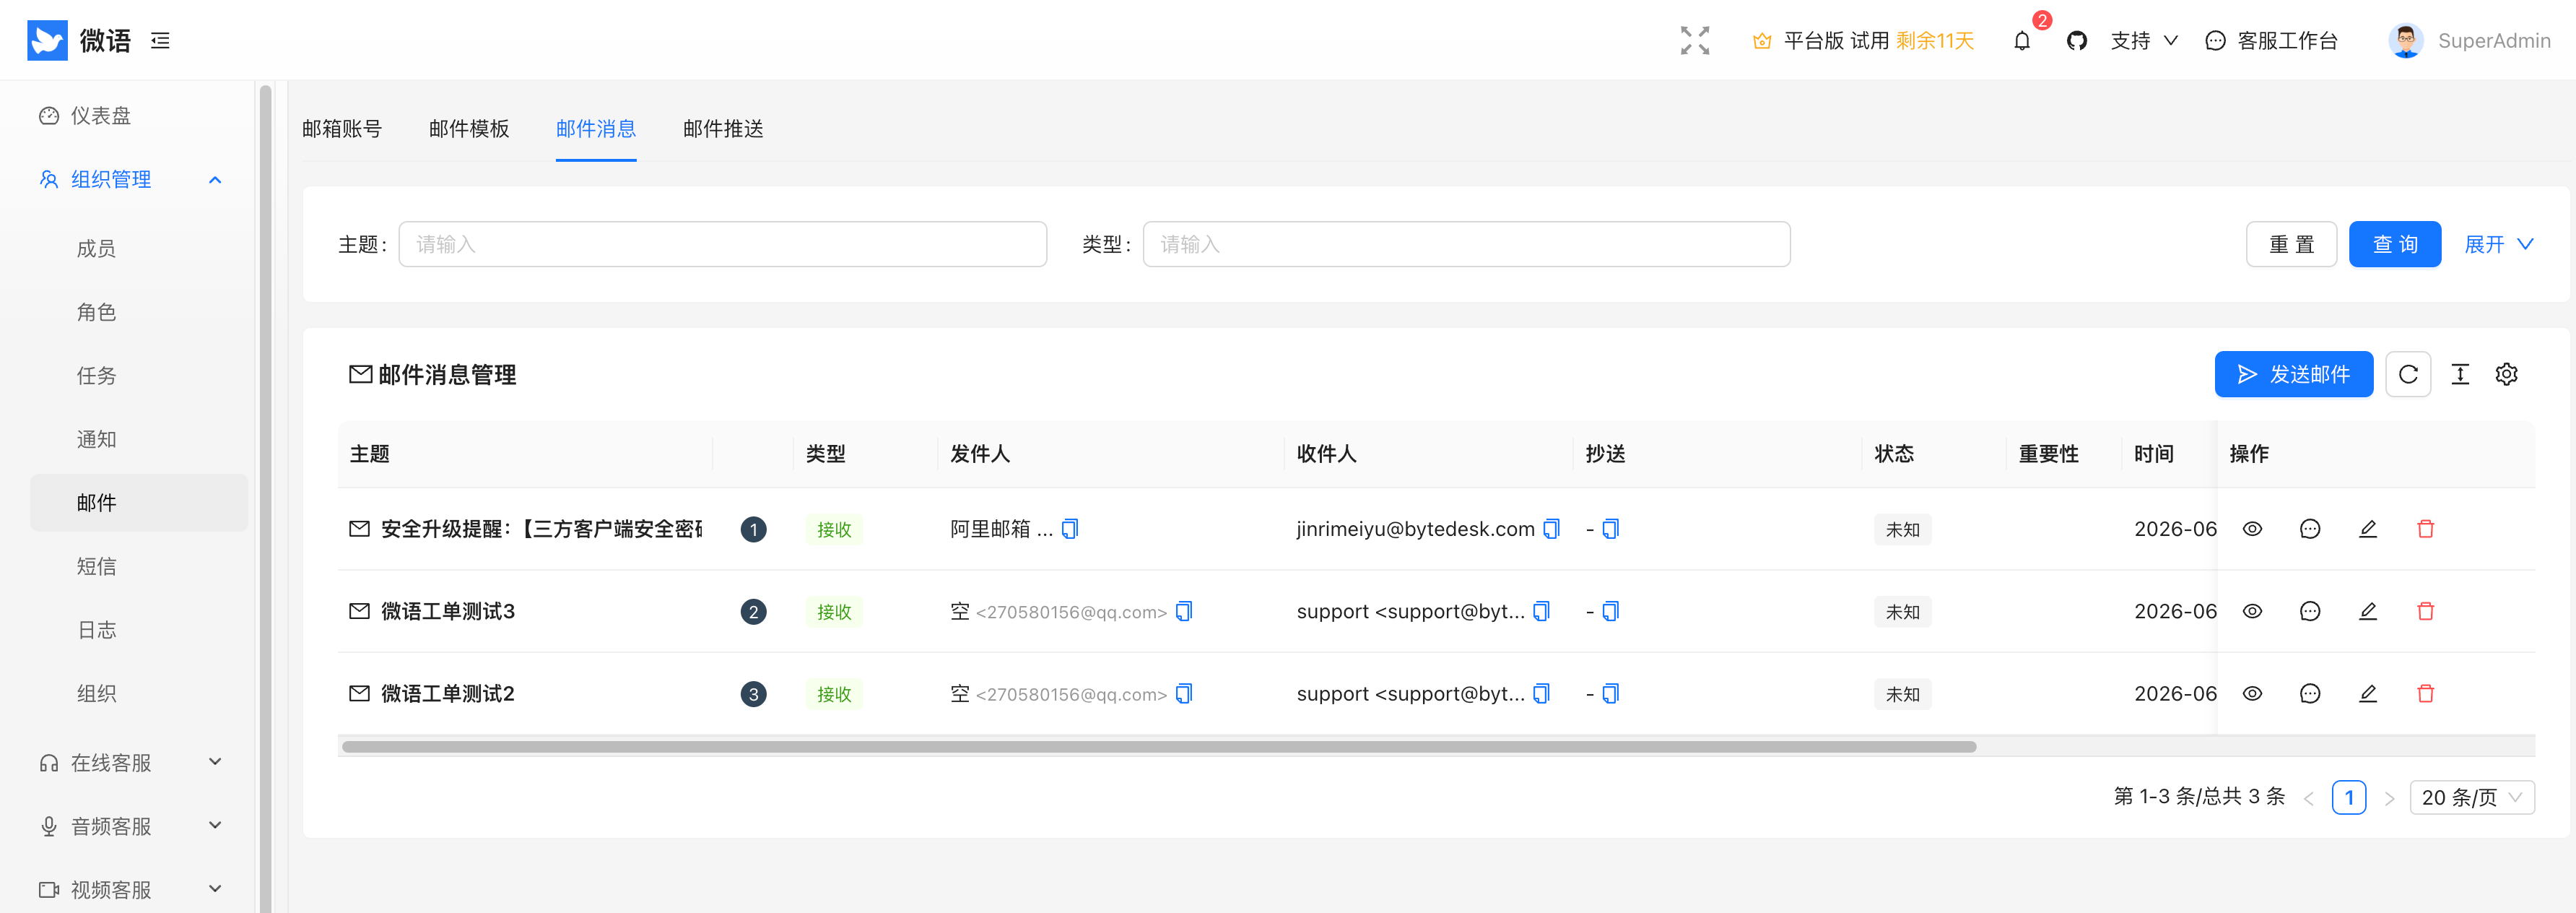Collapse sidebar via menu fold icon
The image size is (2576, 913).
pyautogui.click(x=160, y=40)
